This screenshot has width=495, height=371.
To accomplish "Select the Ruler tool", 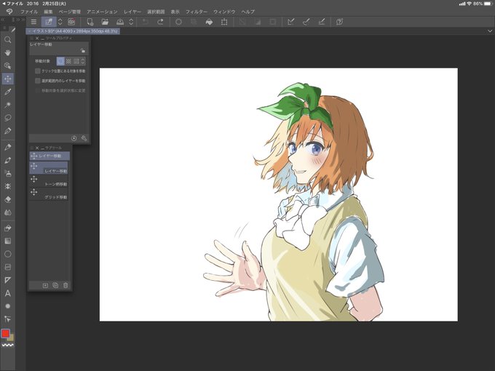I will tap(8, 280).
